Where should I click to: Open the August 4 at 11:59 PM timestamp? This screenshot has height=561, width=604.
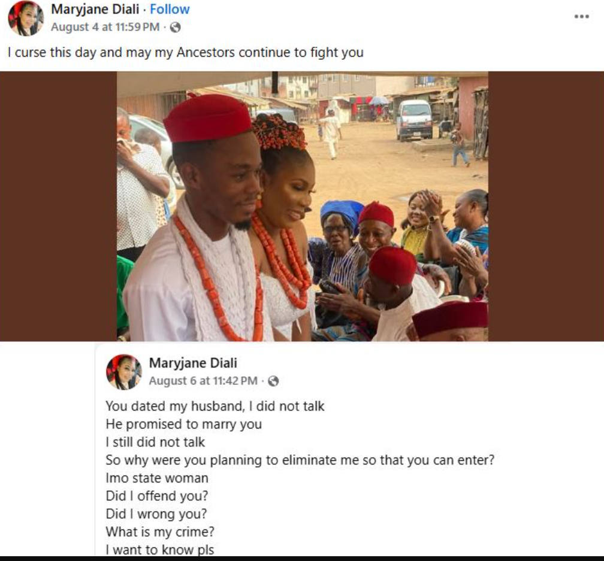pyautogui.click(x=105, y=27)
